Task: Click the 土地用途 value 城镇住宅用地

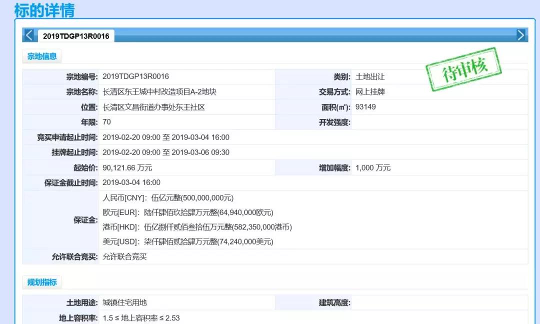Action: [124, 302]
